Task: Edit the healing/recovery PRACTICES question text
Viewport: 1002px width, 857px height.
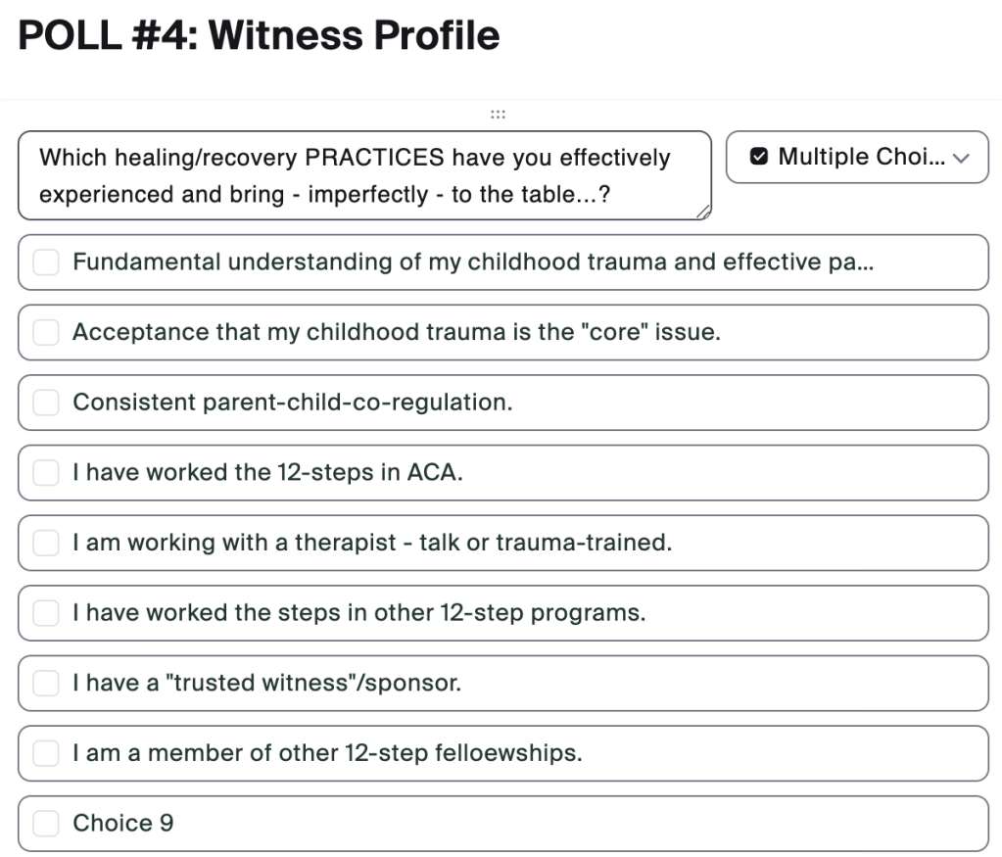Action: (364, 175)
